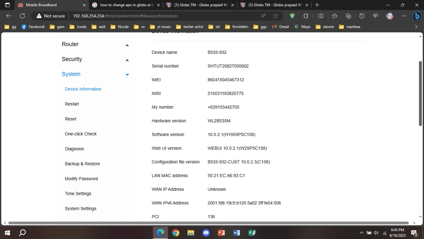
Task: Go back to previous page
Action: (9, 16)
